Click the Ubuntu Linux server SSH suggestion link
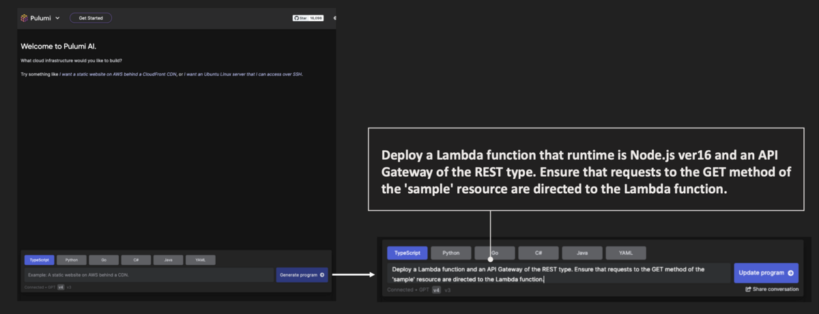This screenshot has height=314, width=819. tap(243, 74)
